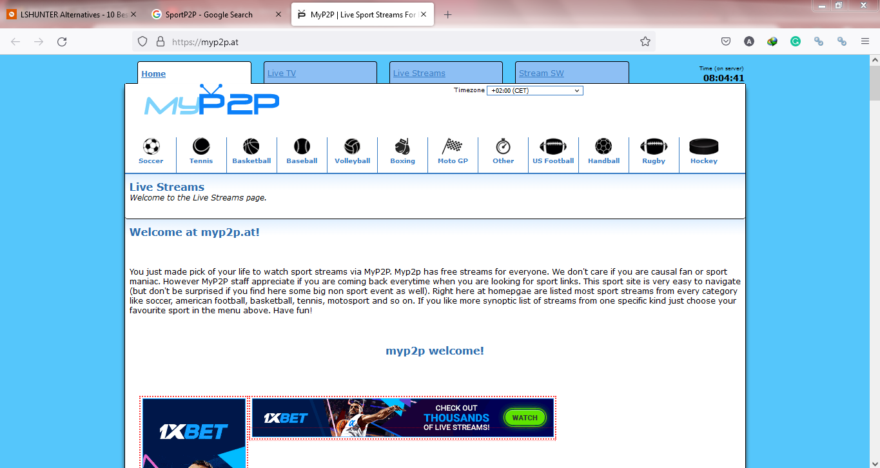Viewport: 880px width, 468px height.
Task: Save to Pocket icon in toolbar
Action: pos(726,41)
